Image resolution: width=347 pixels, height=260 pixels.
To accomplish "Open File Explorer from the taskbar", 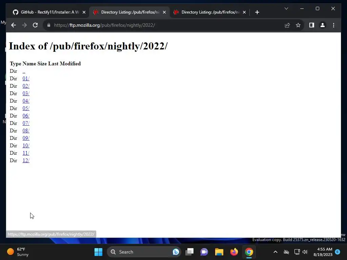I will point(219,252).
